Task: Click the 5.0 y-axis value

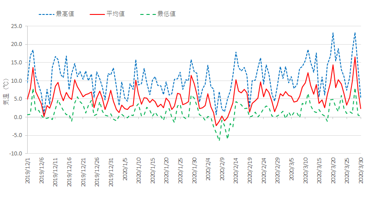Action: tap(18, 99)
